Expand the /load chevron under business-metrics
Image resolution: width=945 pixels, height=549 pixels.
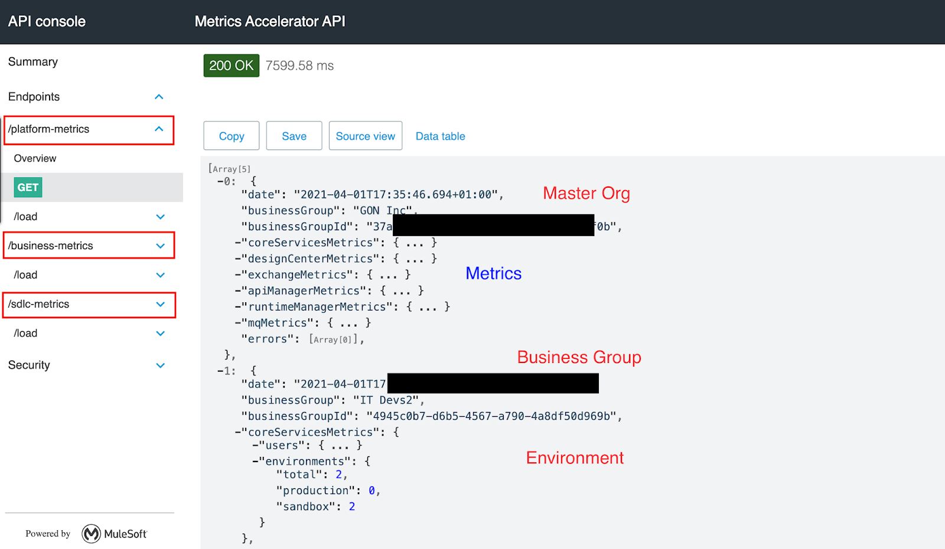(x=160, y=275)
